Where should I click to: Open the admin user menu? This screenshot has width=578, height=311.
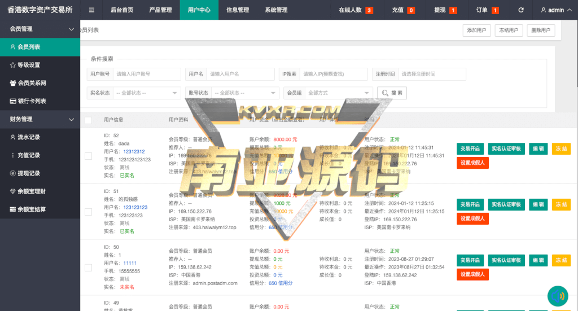(556, 10)
